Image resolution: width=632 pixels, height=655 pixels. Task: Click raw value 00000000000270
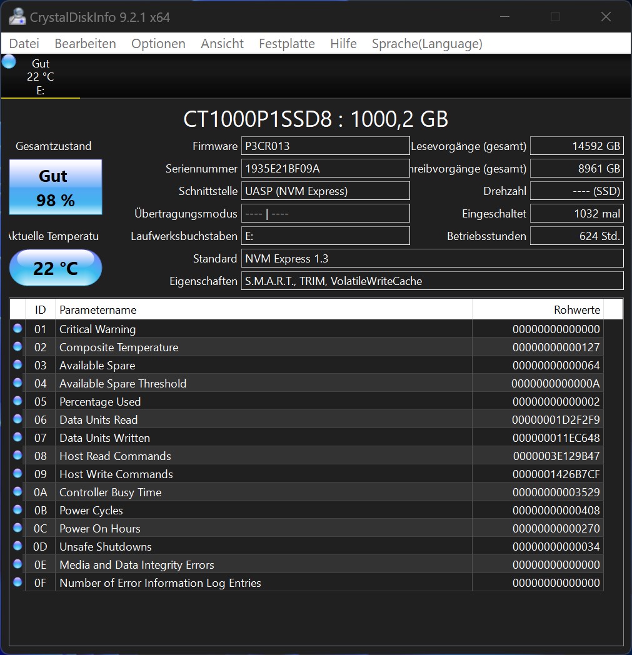click(x=556, y=528)
